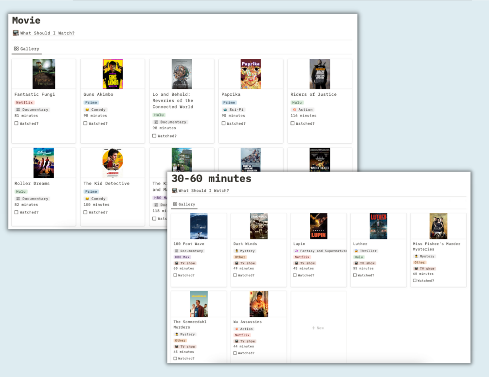Open the Roller Dreams poster thumbnail

[x=44, y=163]
